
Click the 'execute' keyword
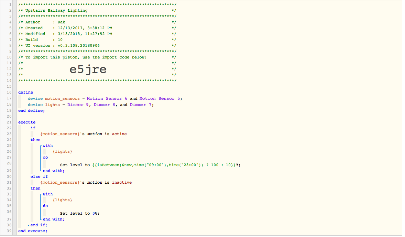pyautogui.click(x=27, y=122)
